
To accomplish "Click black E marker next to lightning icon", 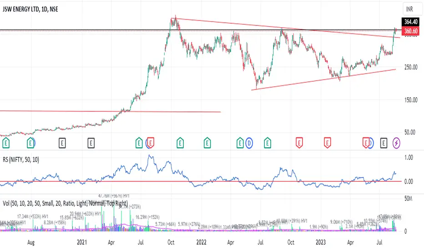I will pos(384,143).
